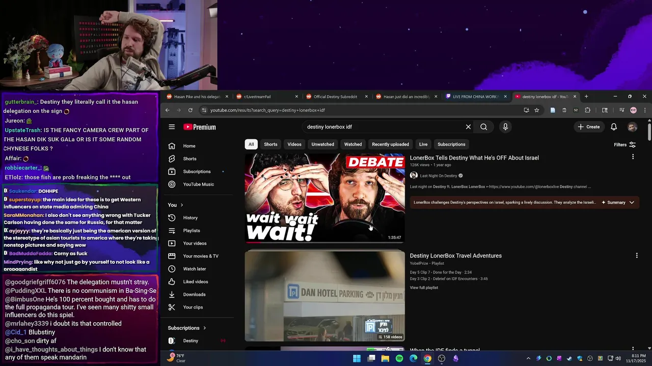Screen dimensions: 652x366
Task: Open the Chrome extensions puzzle icon
Action: point(587,110)
